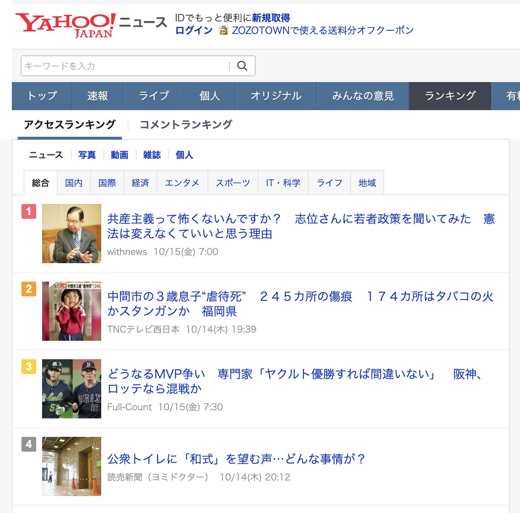
Task: Show 写真 ranking type
Action: [87, 155]
